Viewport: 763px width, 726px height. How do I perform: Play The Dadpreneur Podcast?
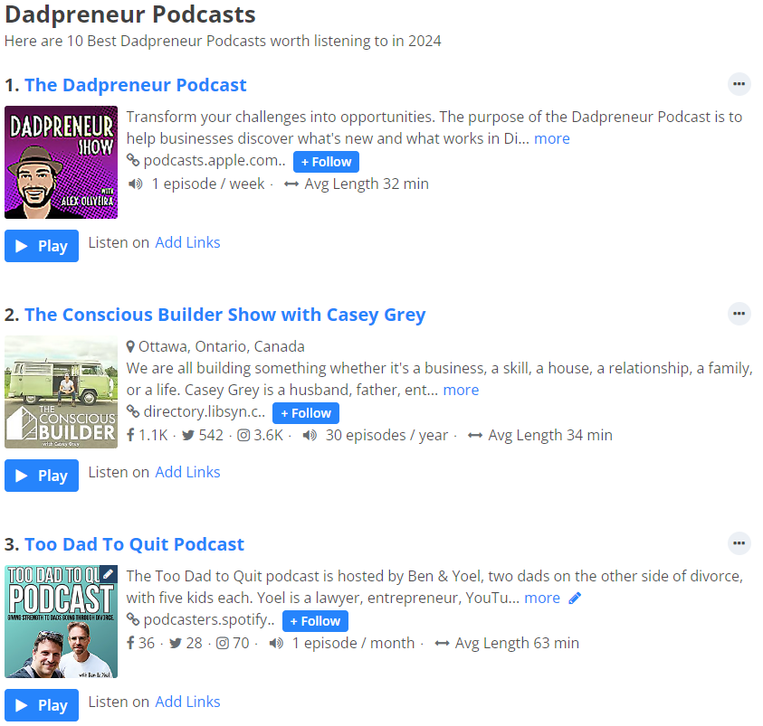point(42,246)
